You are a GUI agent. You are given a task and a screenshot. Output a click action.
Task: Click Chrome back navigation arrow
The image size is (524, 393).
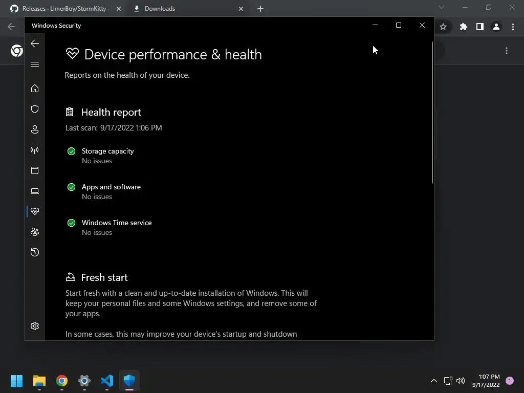11,27
